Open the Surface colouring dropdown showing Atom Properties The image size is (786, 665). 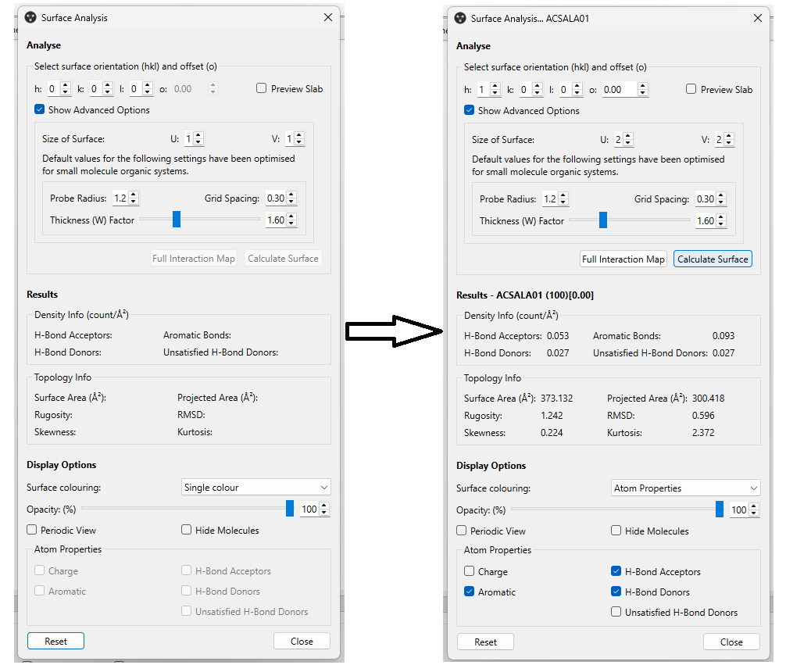tap(685, 488)
